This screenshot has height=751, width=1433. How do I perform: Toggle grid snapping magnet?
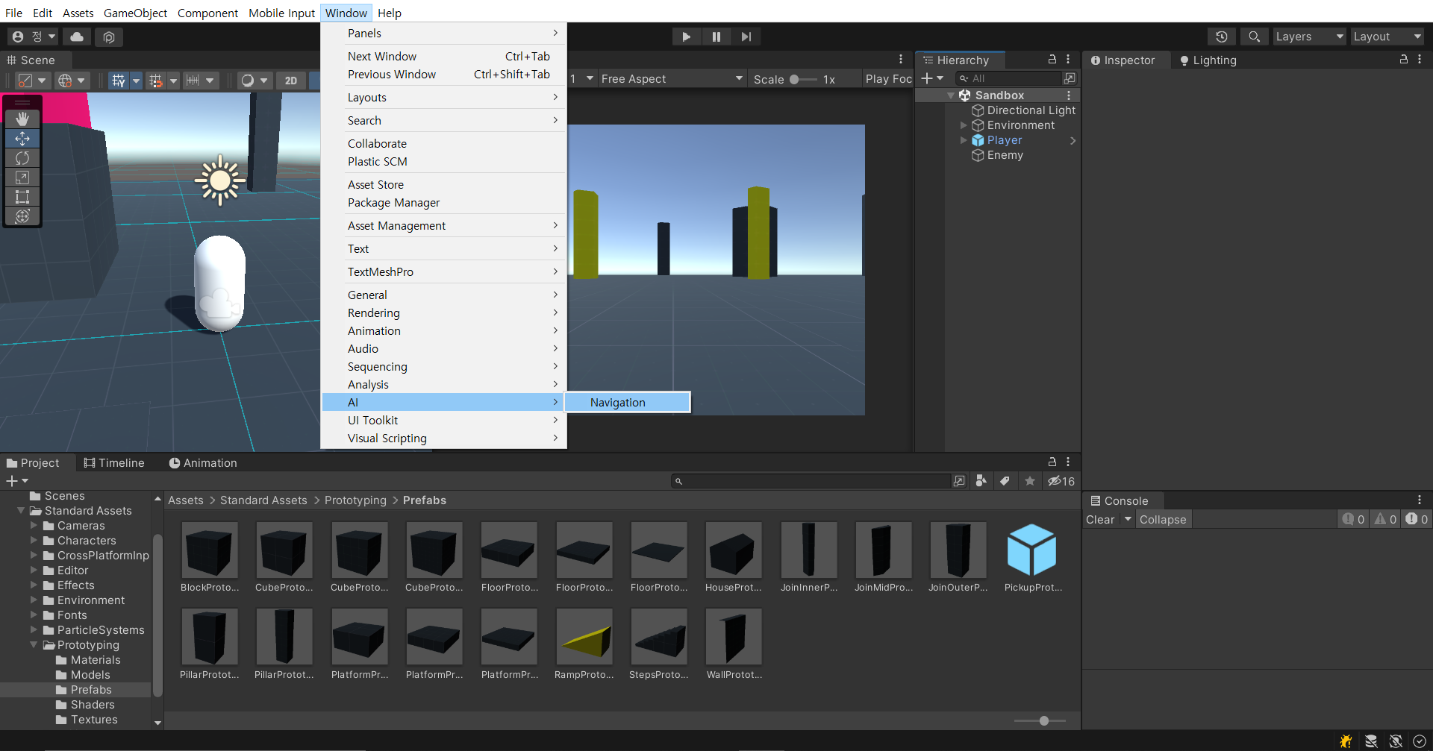pyautogui.click(x=155, y=81)
